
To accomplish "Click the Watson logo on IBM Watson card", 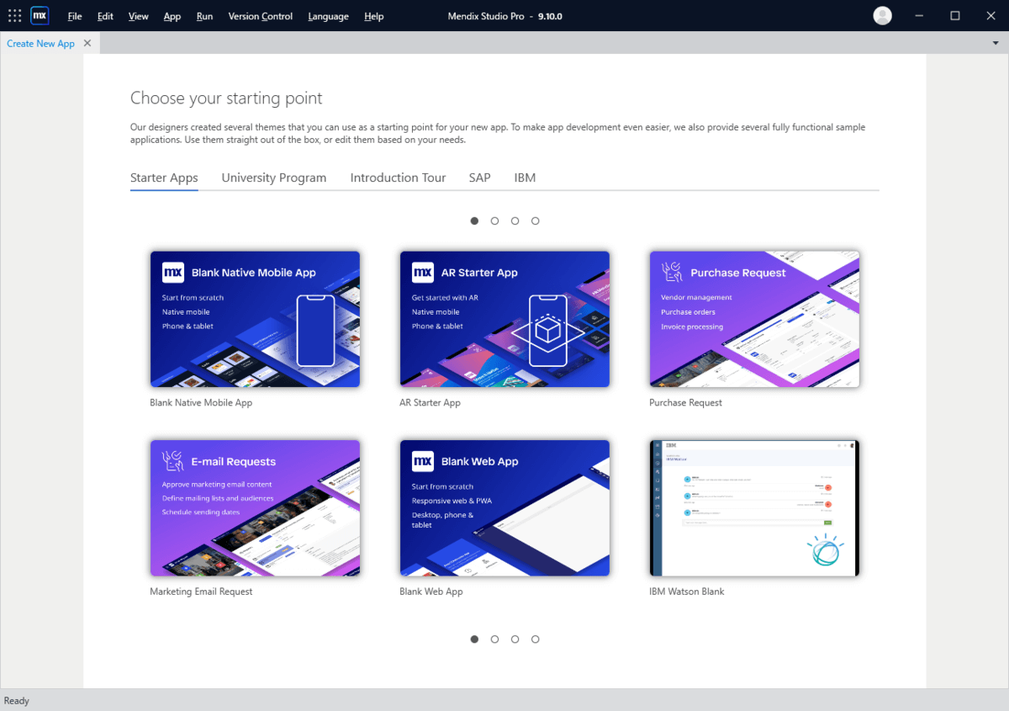I will click(826, 550).
